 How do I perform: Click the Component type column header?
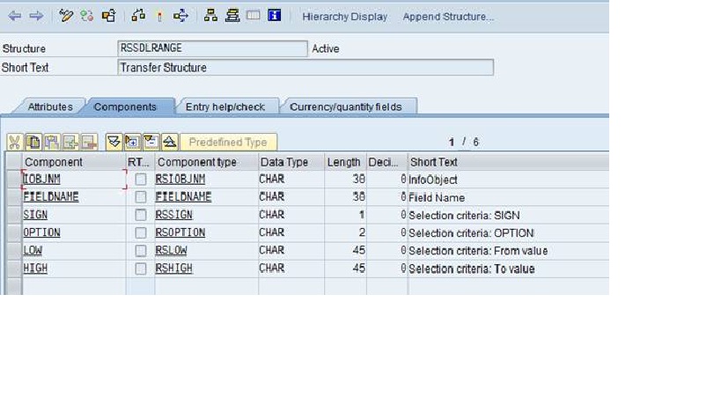coord(207,162)
